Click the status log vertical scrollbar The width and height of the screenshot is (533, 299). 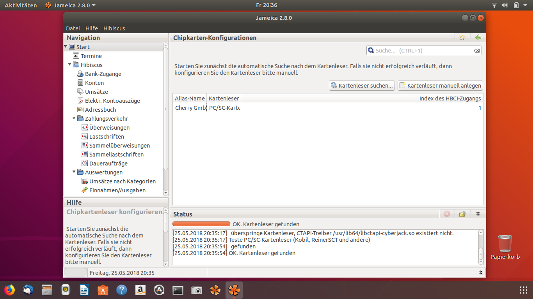point(481,247)
